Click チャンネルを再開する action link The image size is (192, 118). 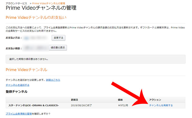point(161,105)
